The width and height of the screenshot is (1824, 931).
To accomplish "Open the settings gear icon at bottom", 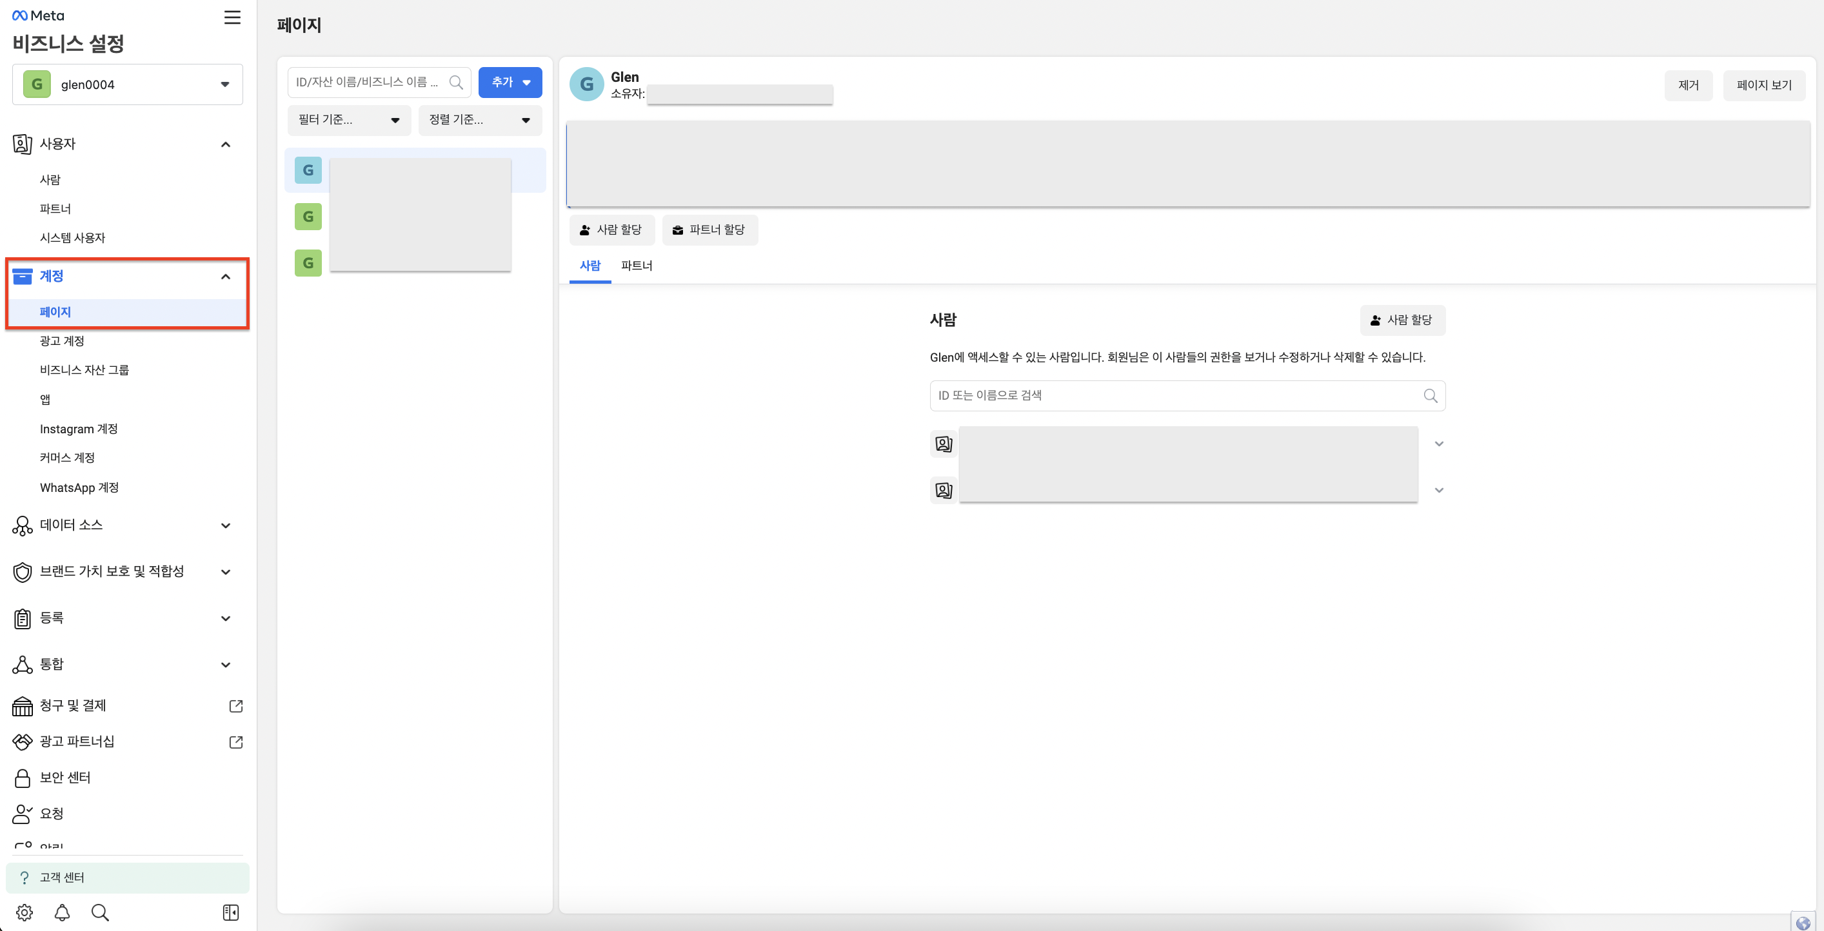I will click(x=24, y=912).
